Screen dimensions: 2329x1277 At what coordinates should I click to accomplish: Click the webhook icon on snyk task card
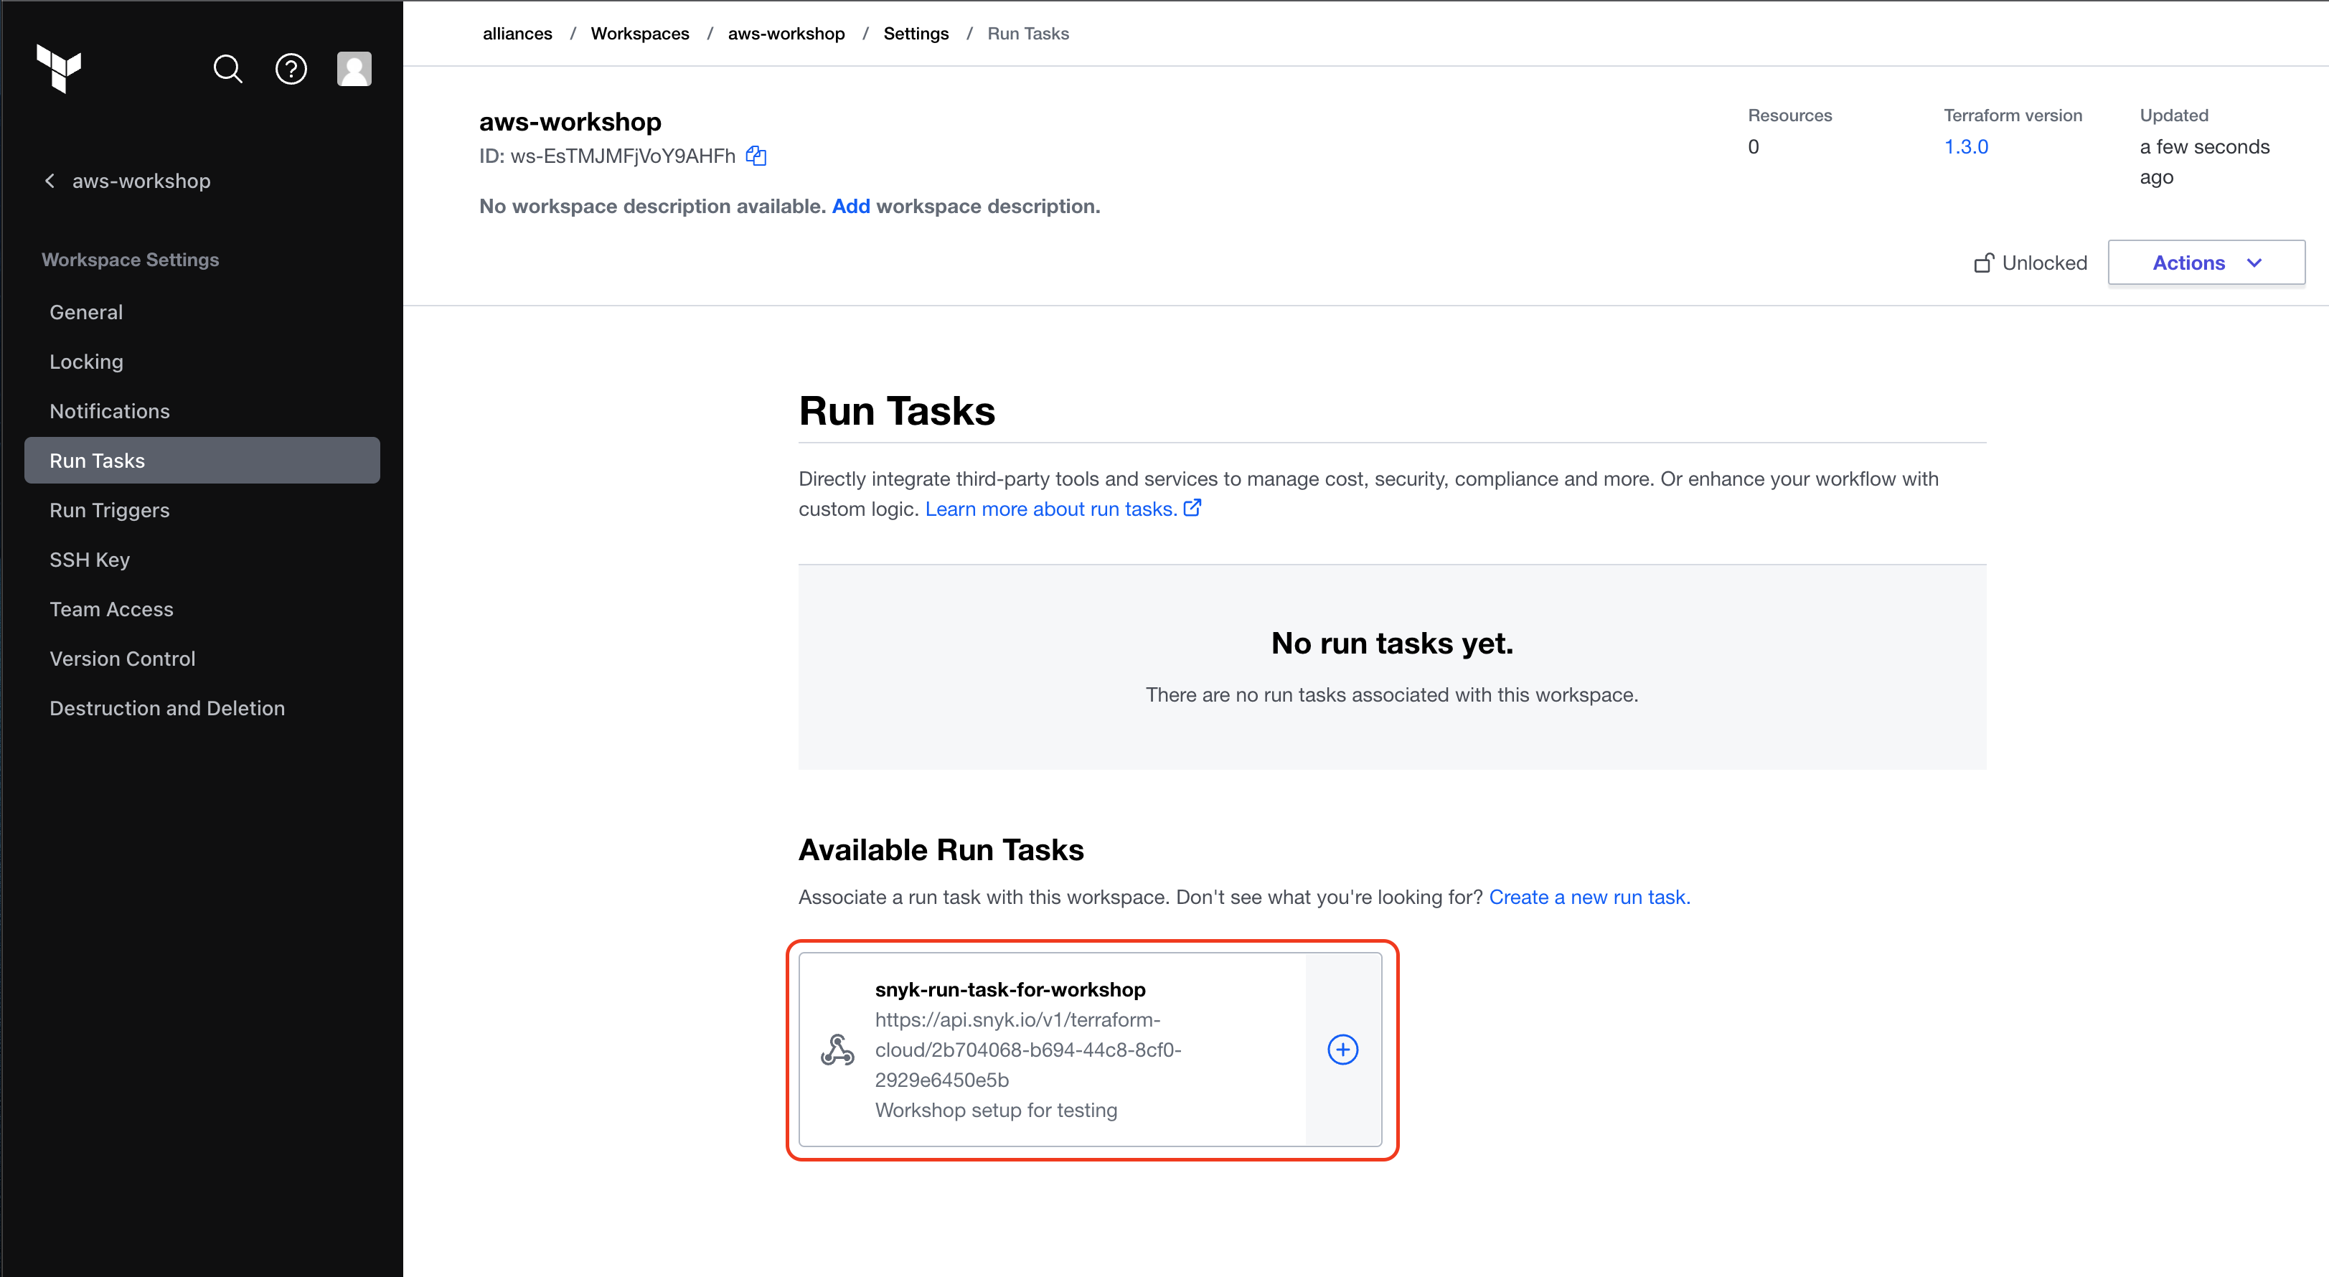coord(837,1050)
